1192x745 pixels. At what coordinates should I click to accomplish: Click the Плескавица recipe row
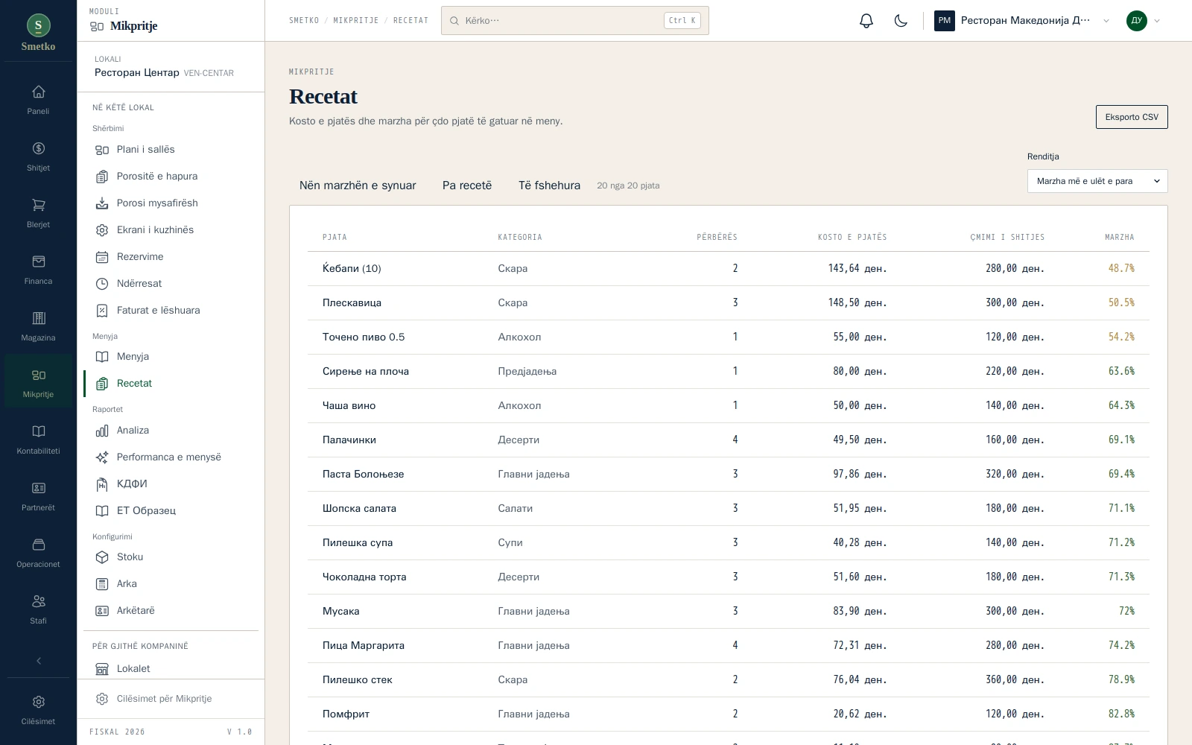728,302
